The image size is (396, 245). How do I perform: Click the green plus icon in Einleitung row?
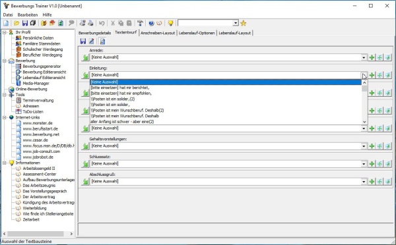pos(372,75)
